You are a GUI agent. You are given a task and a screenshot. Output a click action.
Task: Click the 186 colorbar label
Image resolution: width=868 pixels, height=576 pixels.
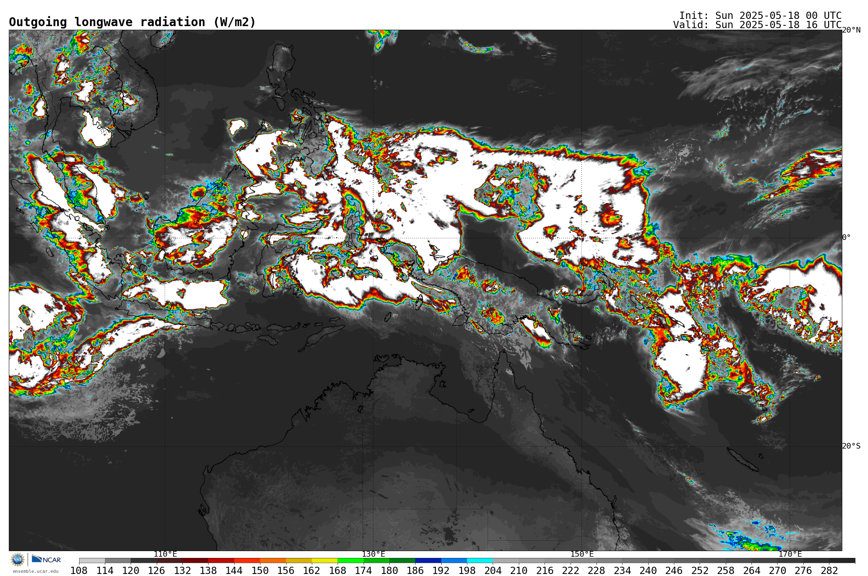(415, 571)
